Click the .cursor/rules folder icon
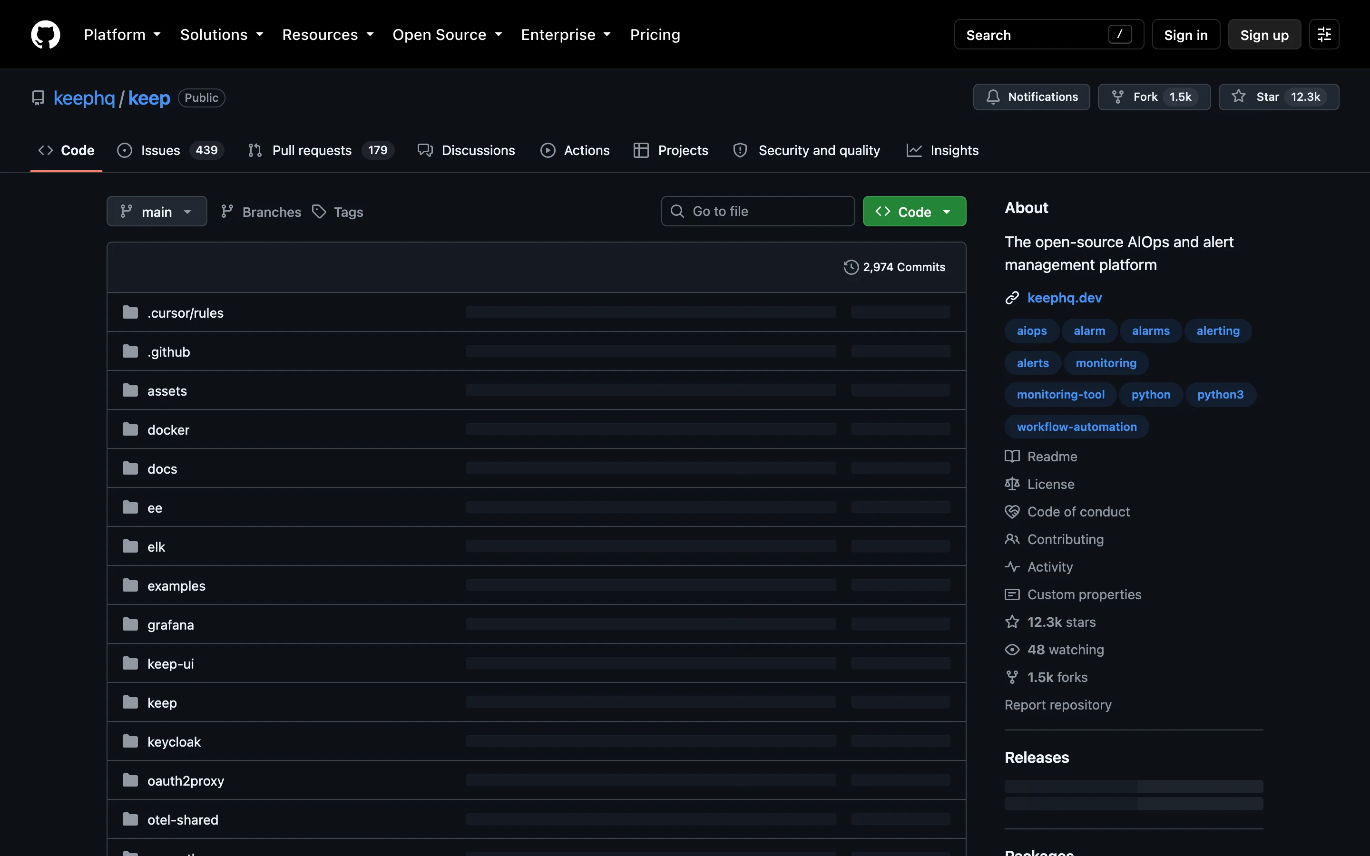Viewport: 1370px width, 856px height. [130, 312]
